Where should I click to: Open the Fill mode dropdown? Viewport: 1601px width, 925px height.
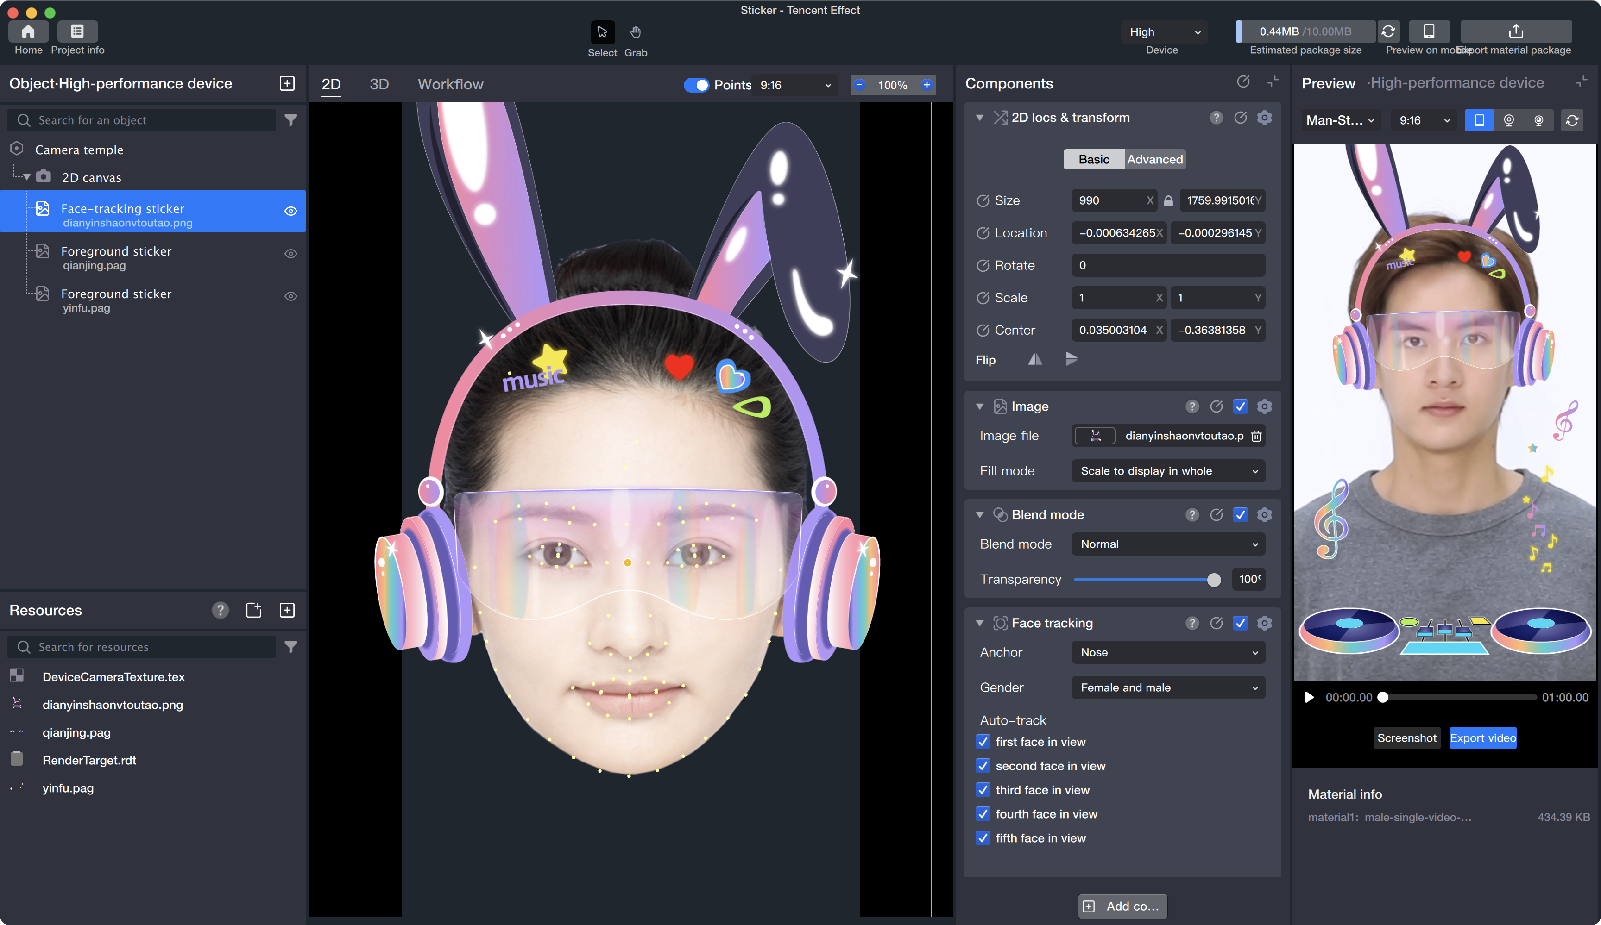(x=1168, y=471)
